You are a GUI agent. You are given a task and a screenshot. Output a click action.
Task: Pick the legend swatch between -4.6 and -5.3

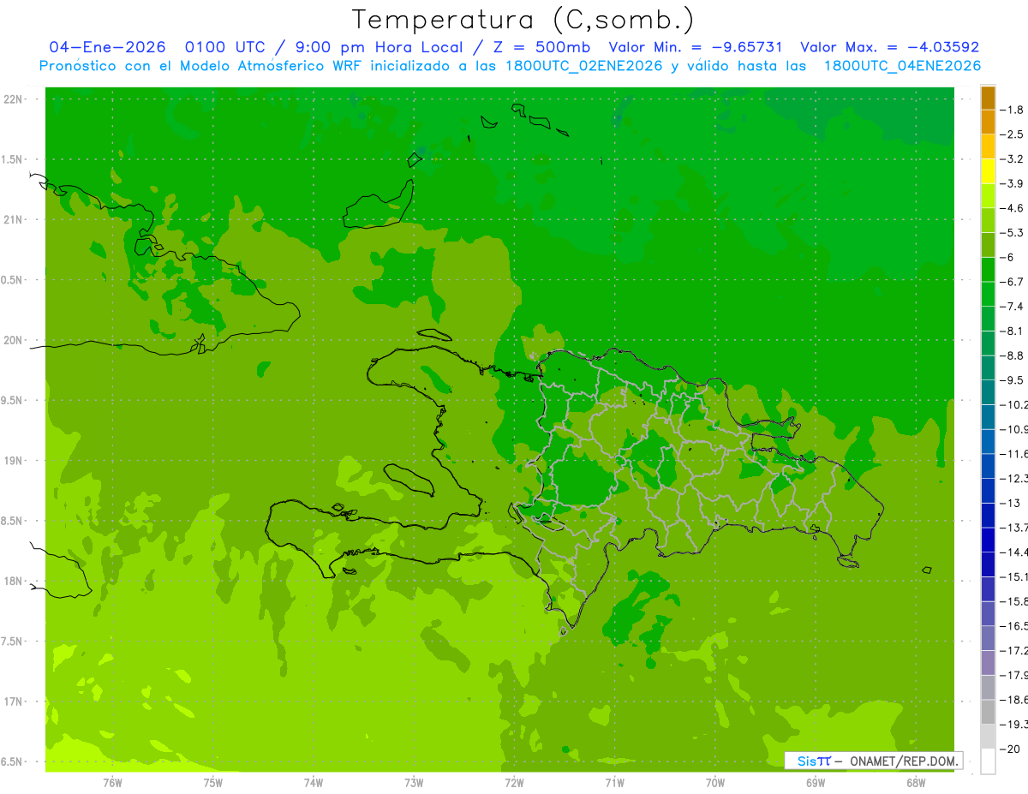click(988, 220)
